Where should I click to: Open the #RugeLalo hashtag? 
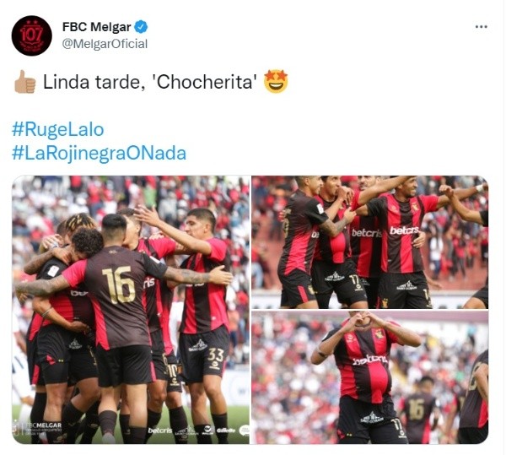[57, 129]
